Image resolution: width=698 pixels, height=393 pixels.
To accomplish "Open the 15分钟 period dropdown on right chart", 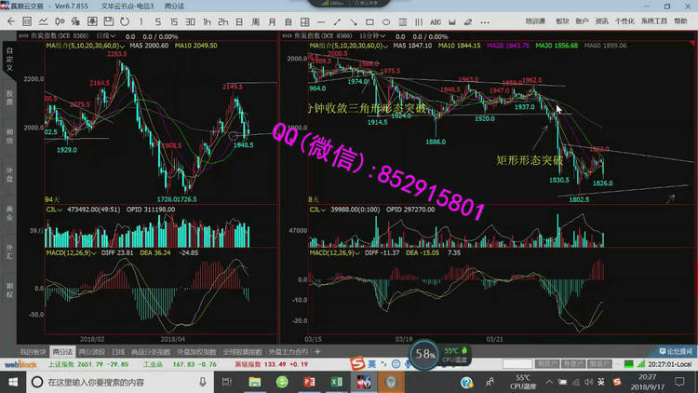I will [380, 36].
